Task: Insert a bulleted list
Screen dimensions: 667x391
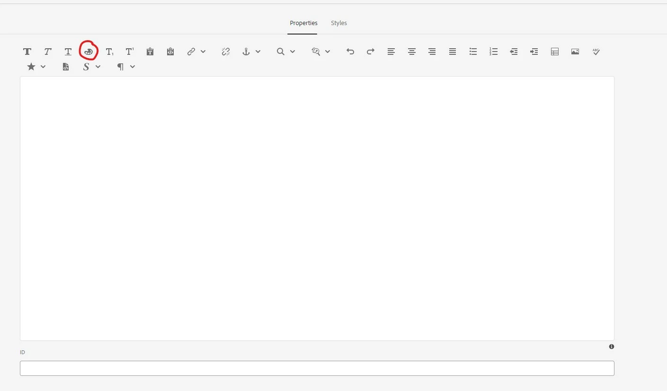Action: pyautogui.click(x=473, y=52)
